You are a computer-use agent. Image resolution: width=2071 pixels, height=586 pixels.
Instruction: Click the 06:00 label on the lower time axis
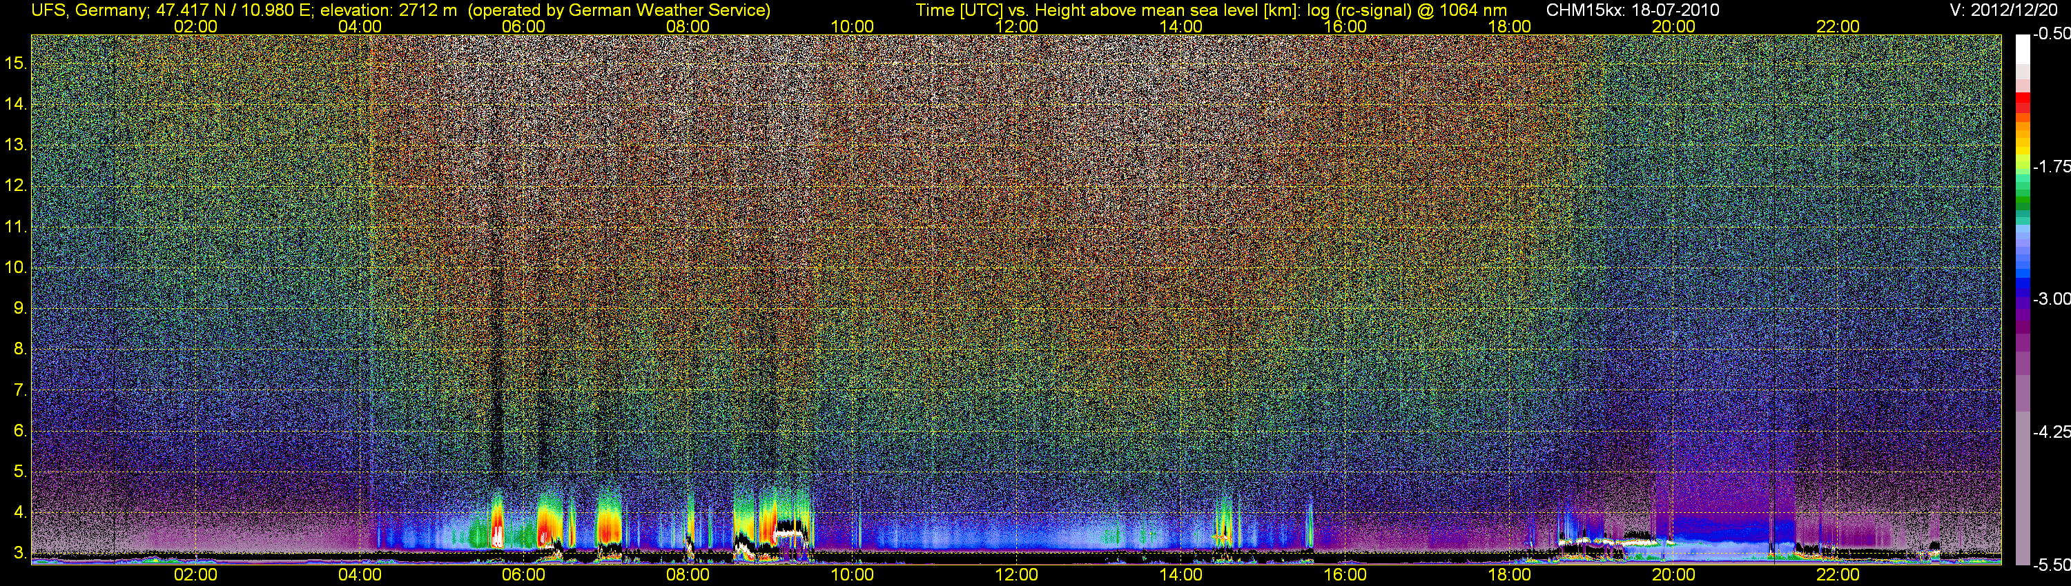(523, 575)
